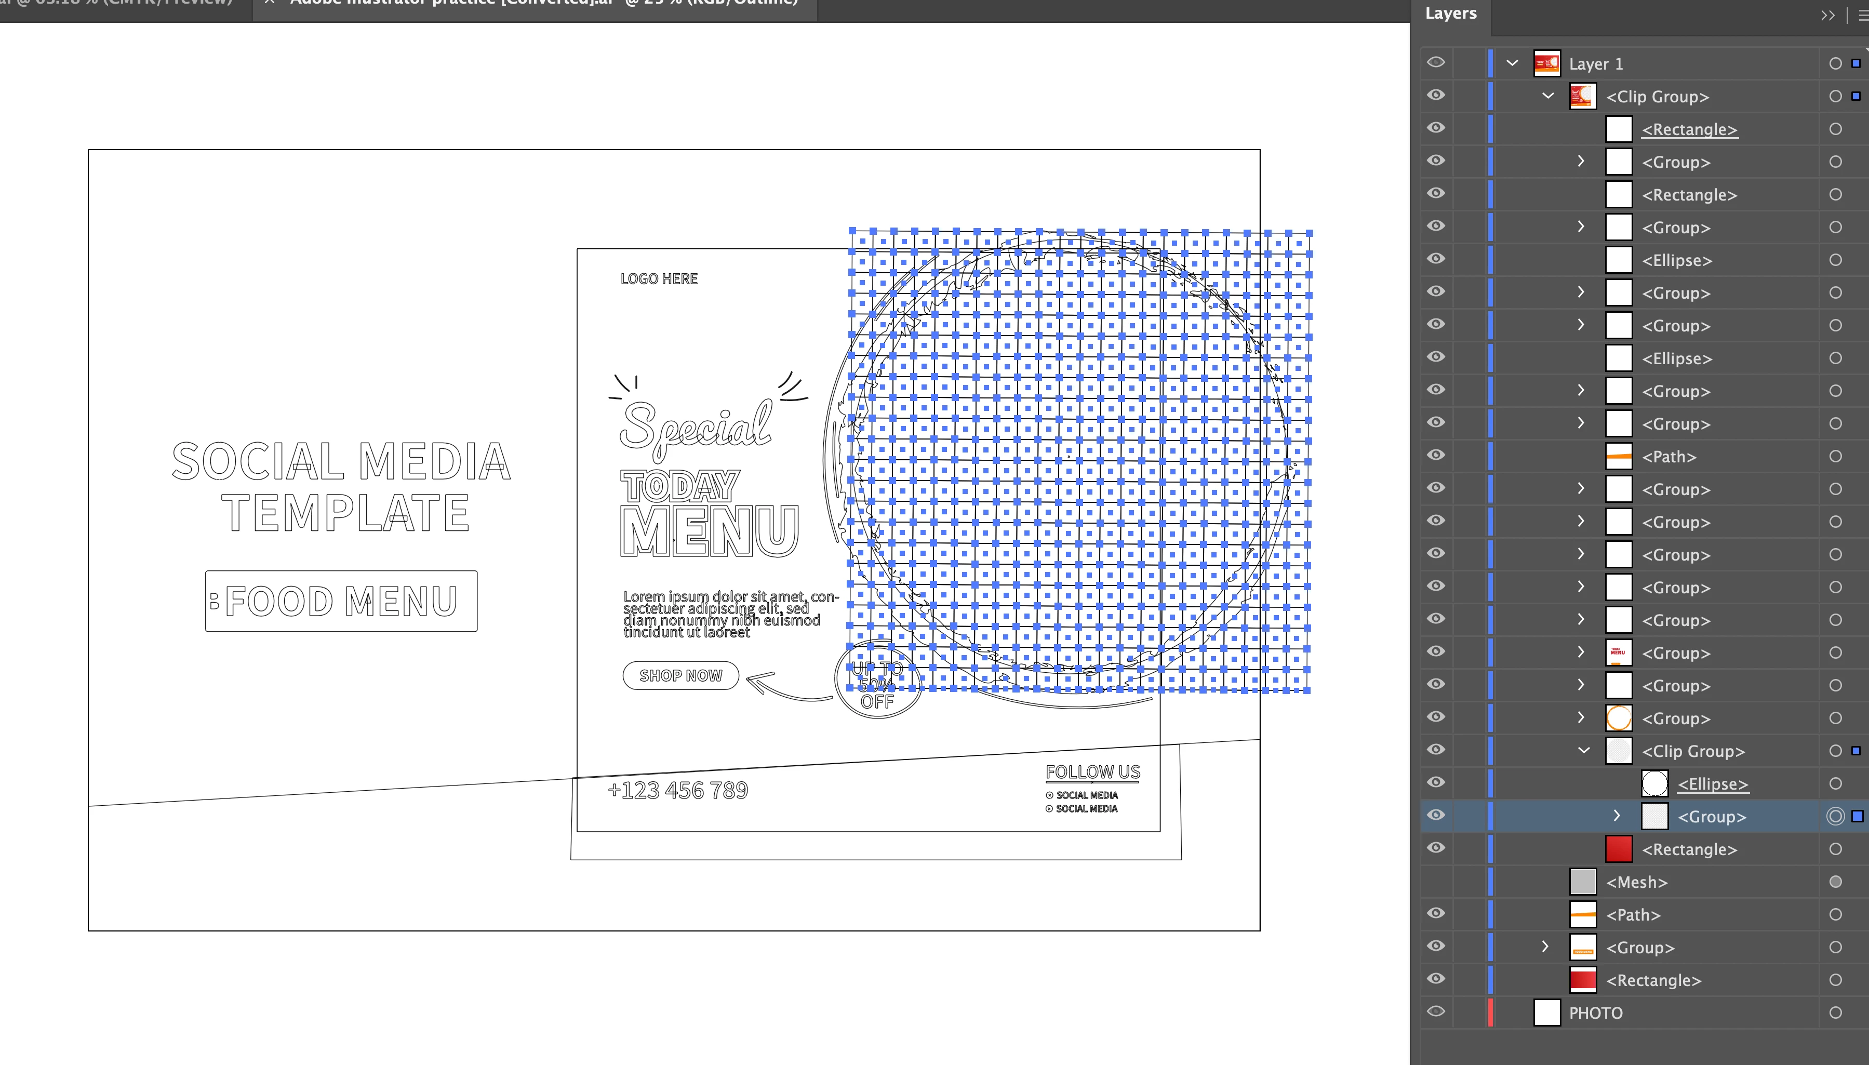Expand the selected Group under Ellipse
Viewport: 1869px width, 1065px height.
1617,816
